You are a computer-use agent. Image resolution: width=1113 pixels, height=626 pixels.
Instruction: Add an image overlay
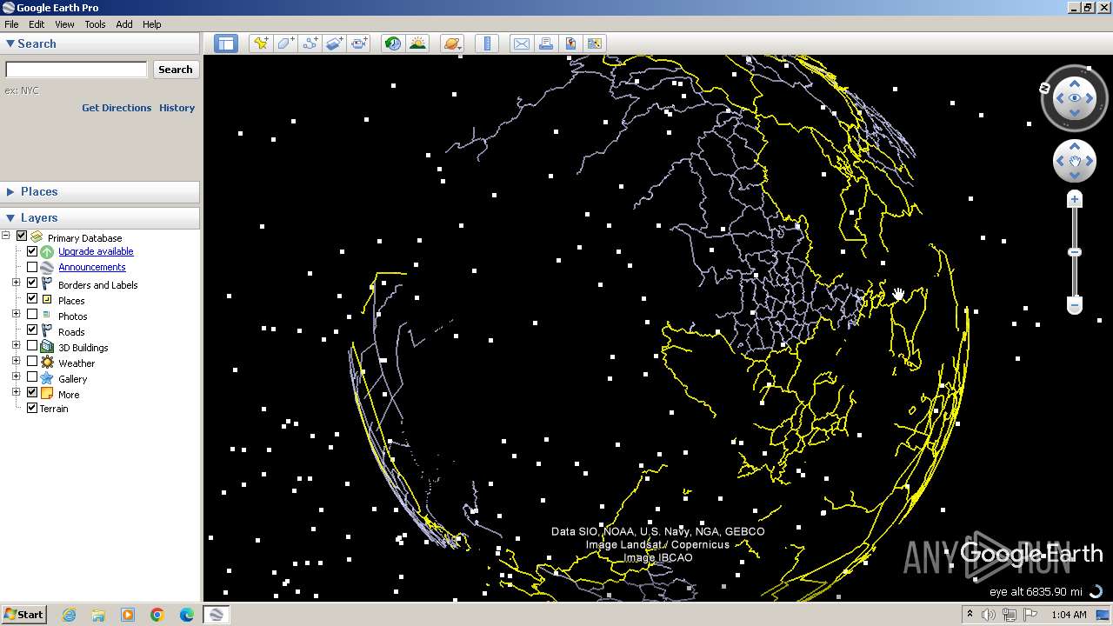click(x=335, y=43)
